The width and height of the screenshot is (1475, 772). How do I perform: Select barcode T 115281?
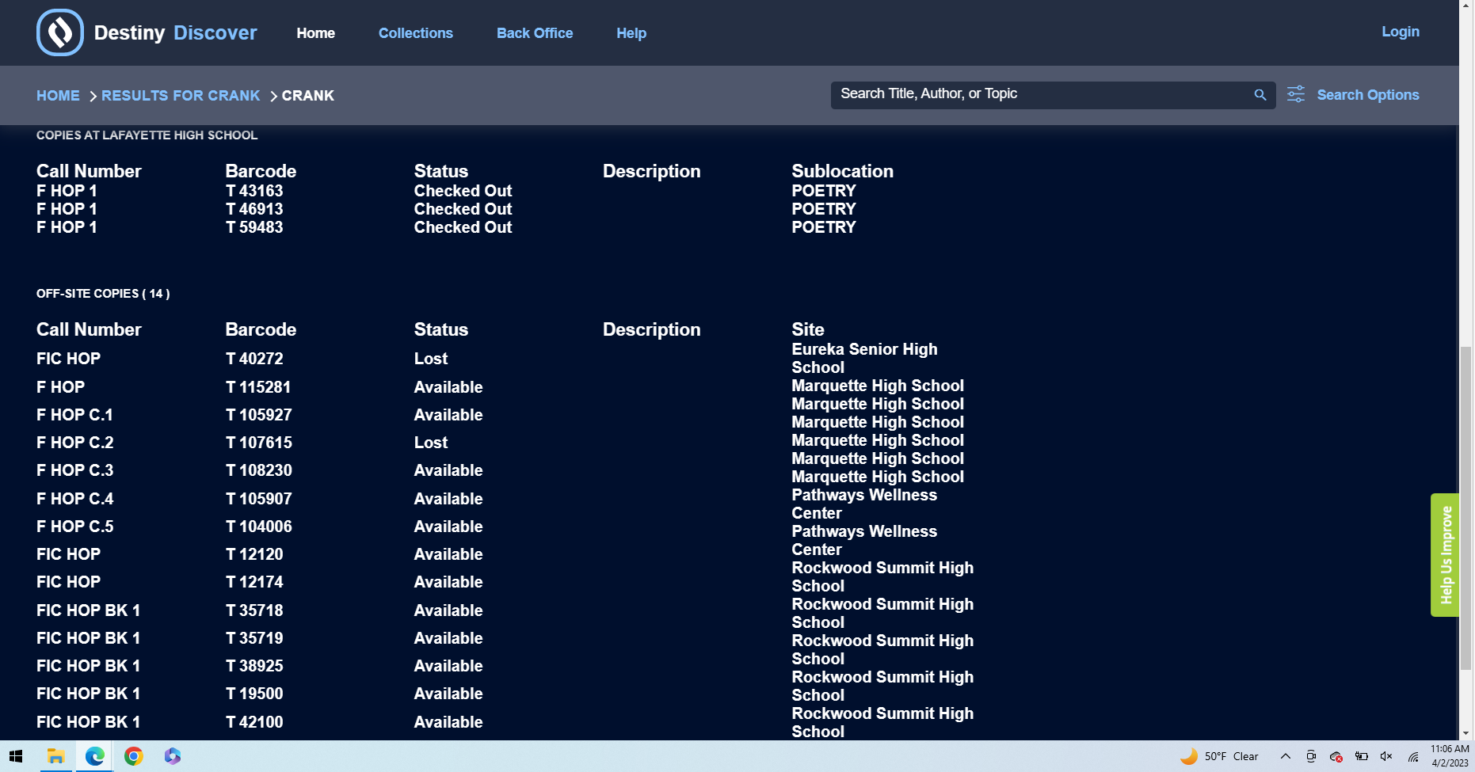coord(258,387)
